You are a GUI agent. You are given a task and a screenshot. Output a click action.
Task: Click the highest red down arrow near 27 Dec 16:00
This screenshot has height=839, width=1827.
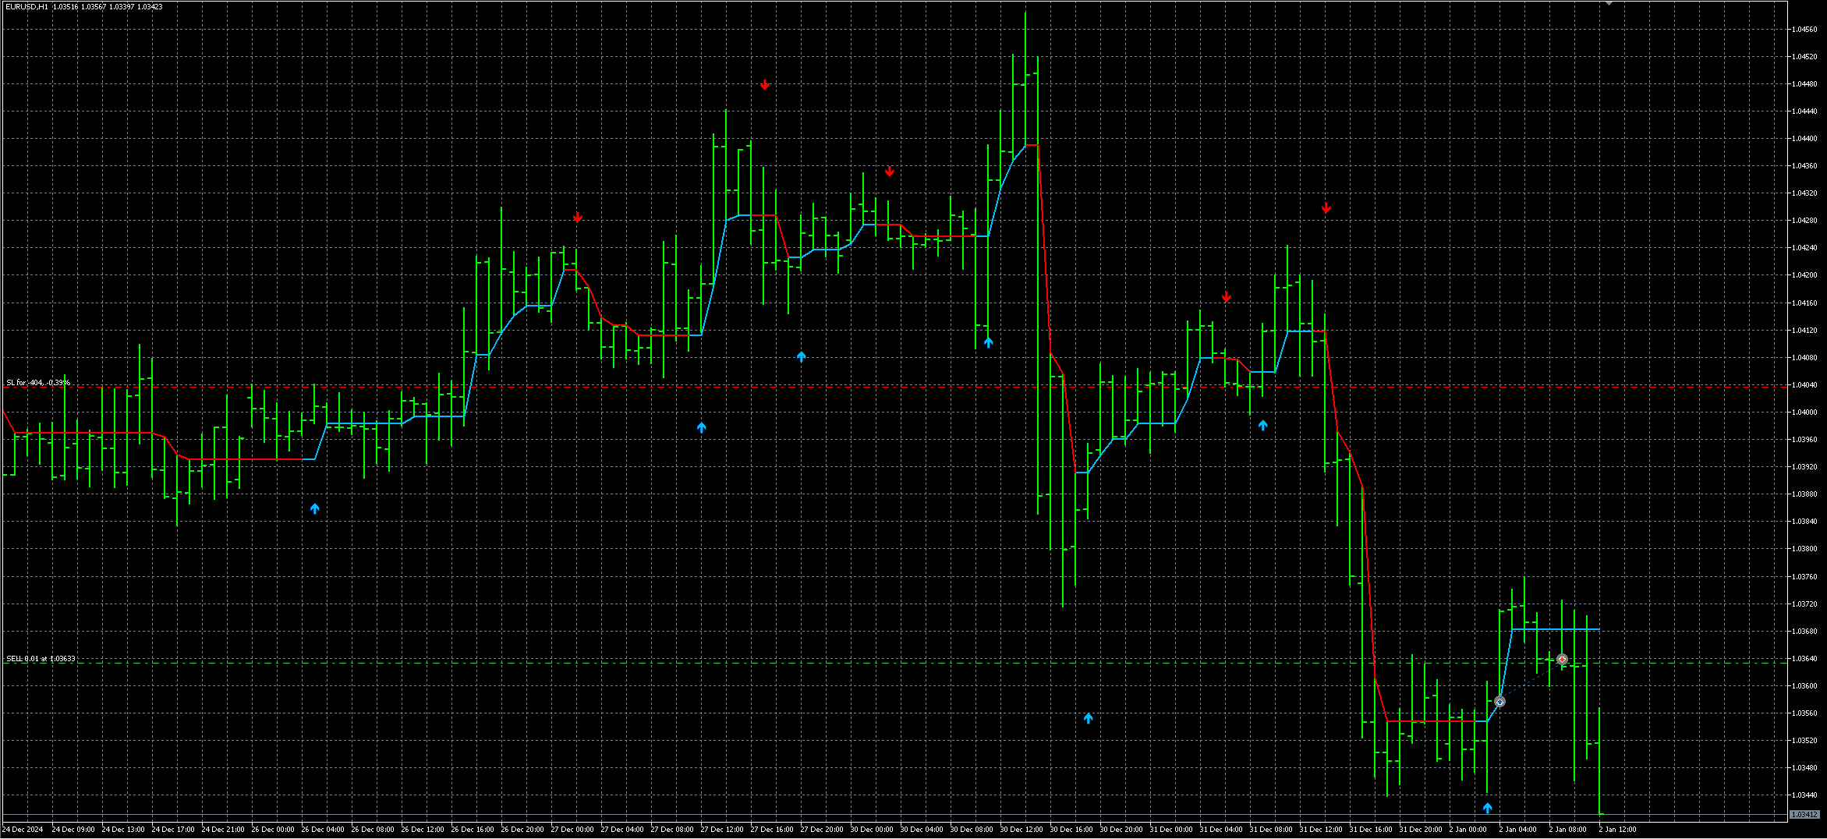click(x=765, y=85)
